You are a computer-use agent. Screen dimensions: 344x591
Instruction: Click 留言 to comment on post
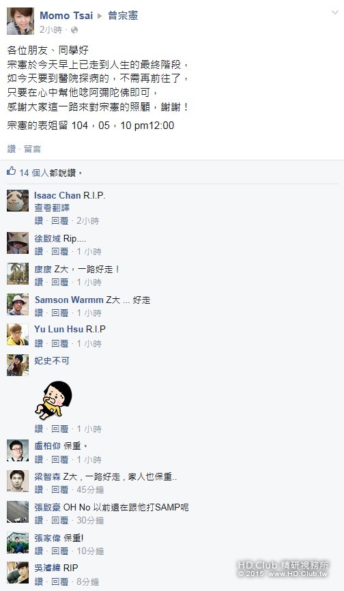click(32, 149)
